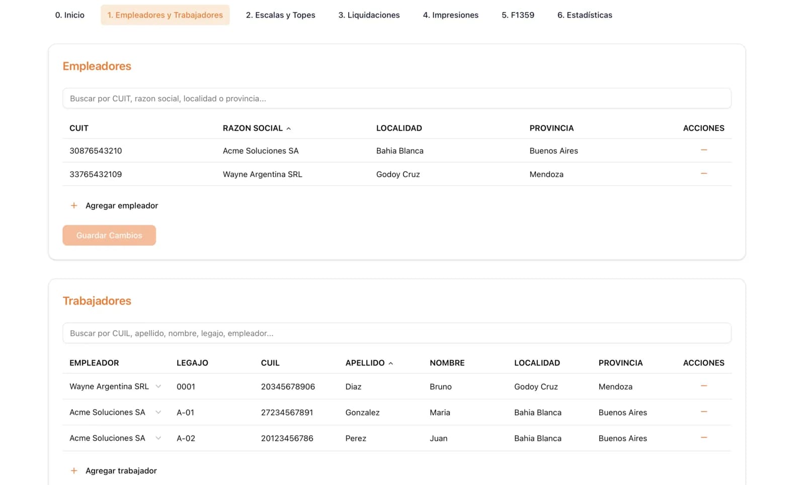Remove the Acme Soluciones SA employer row
Screen dimensions: 805x485
pyautogui.click(x=703, y=150)
